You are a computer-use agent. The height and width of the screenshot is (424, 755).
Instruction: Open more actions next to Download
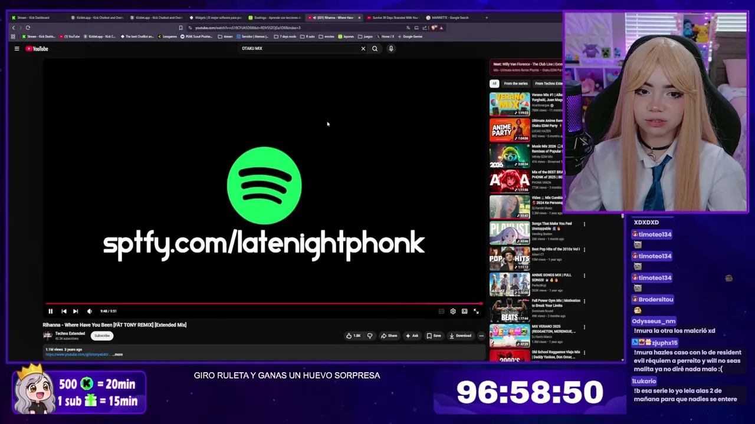click(481, 336)
